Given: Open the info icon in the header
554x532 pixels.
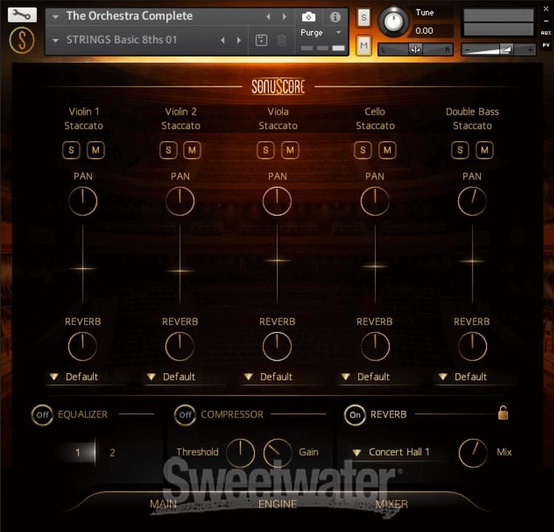Looking at the screenshot, I should (x=335, y=16).
